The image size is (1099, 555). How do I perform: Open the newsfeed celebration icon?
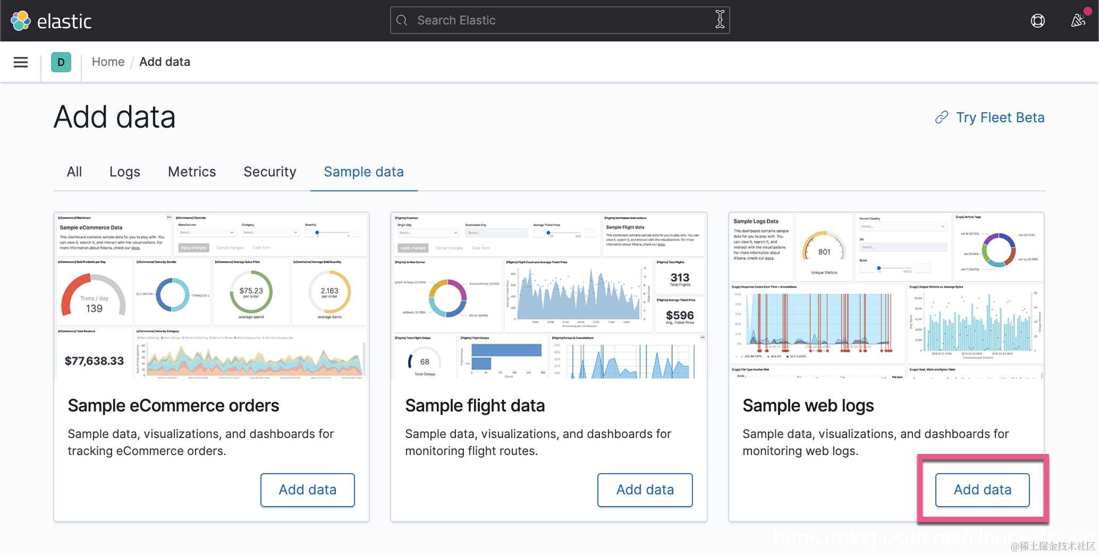pos(1078,21)
